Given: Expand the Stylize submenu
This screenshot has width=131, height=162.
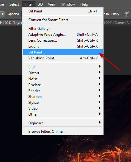Looking at the screenshot, I should (63, 103).
